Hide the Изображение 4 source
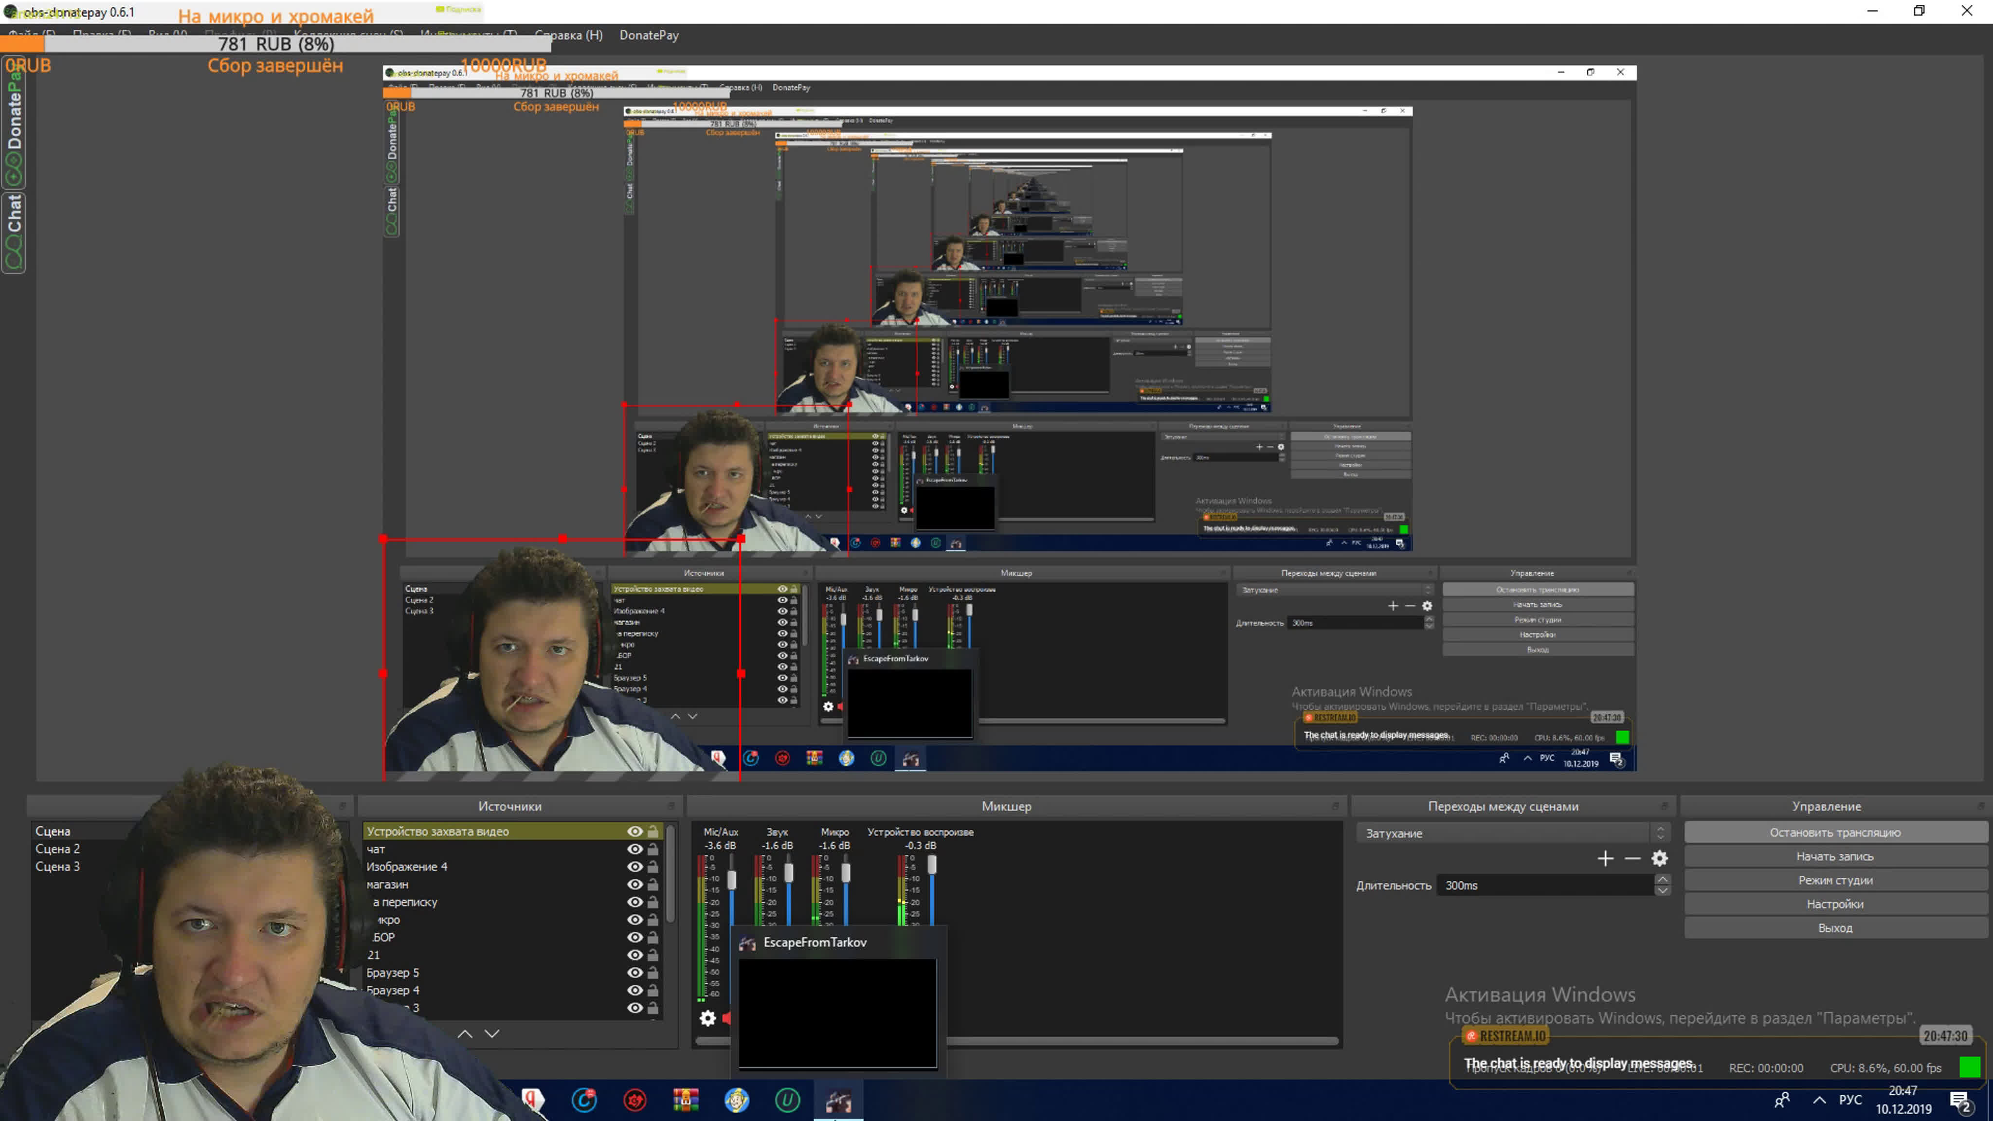 [x=634, y=867]
